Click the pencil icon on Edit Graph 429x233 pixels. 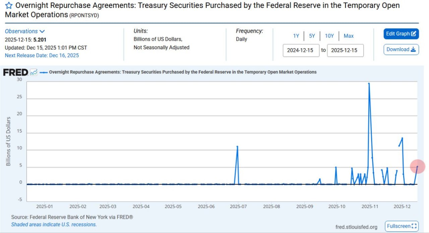click(x=414, y=34)
